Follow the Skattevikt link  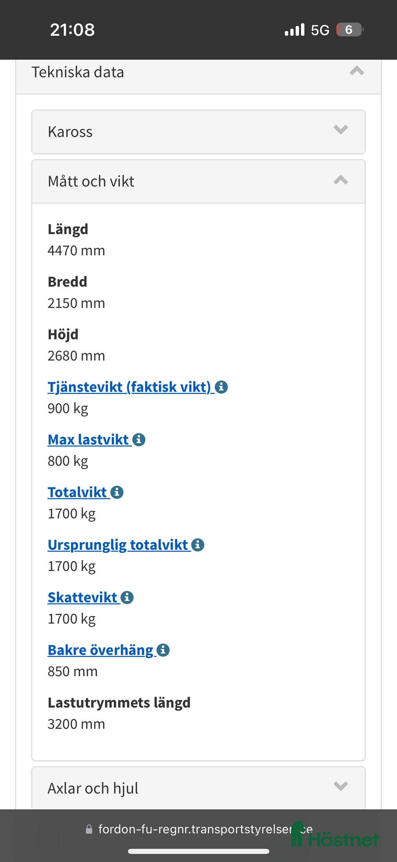[x=82, y=597]
